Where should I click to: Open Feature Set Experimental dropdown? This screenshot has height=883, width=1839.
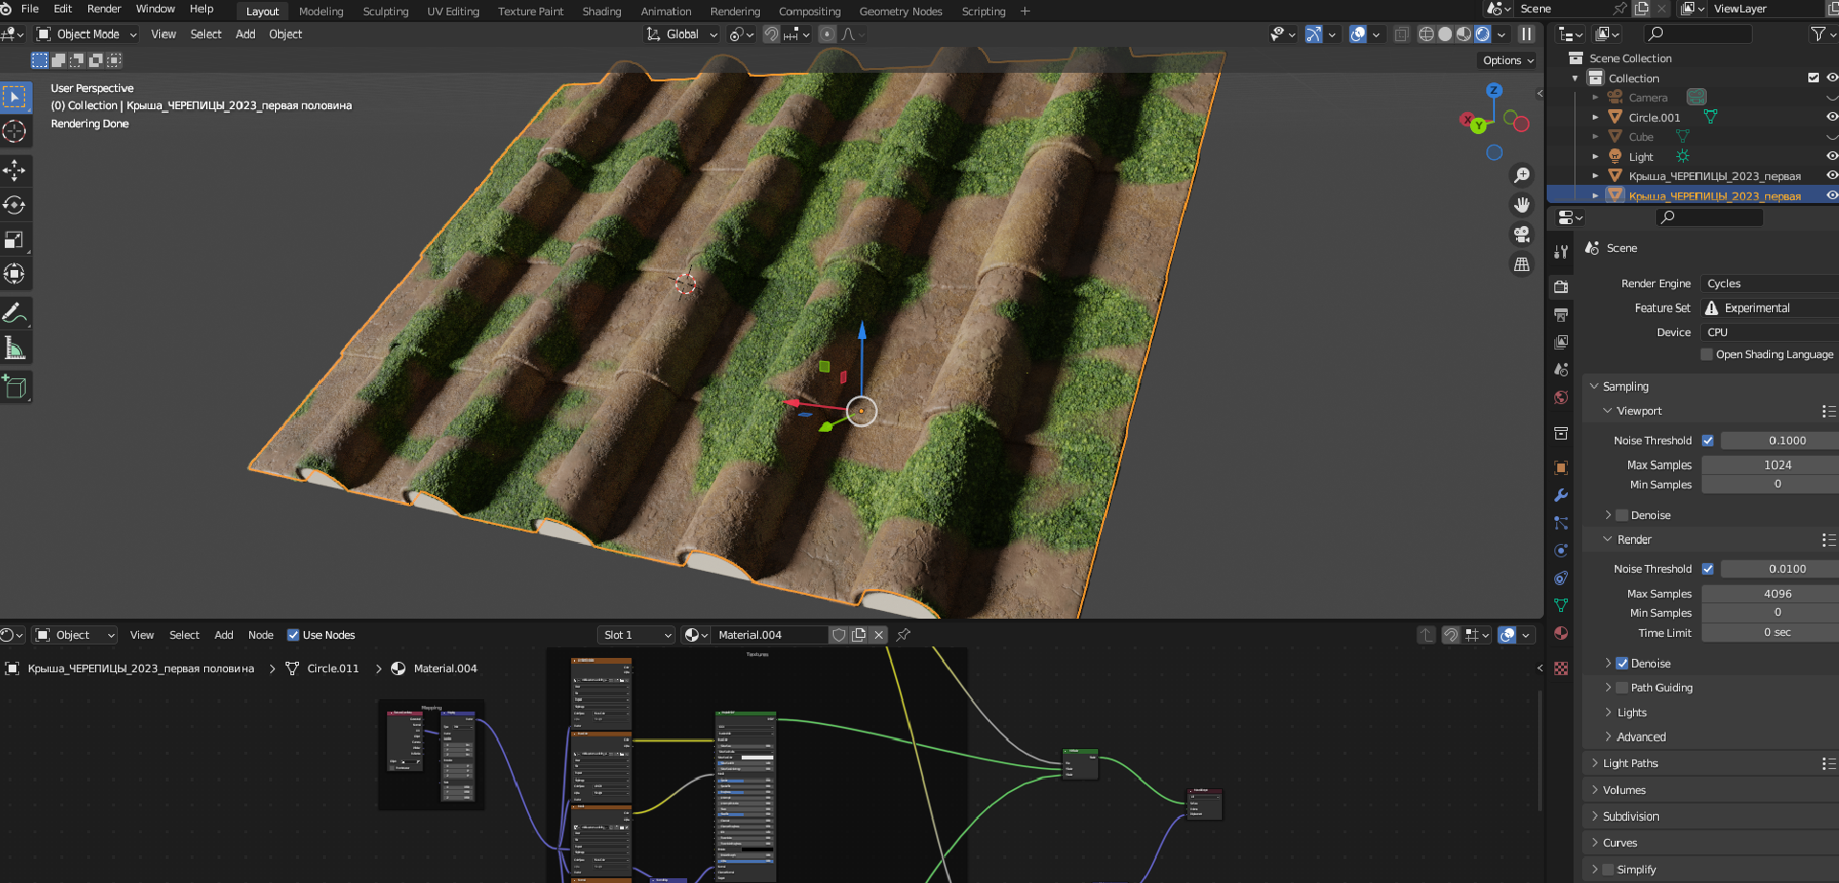1769,308
